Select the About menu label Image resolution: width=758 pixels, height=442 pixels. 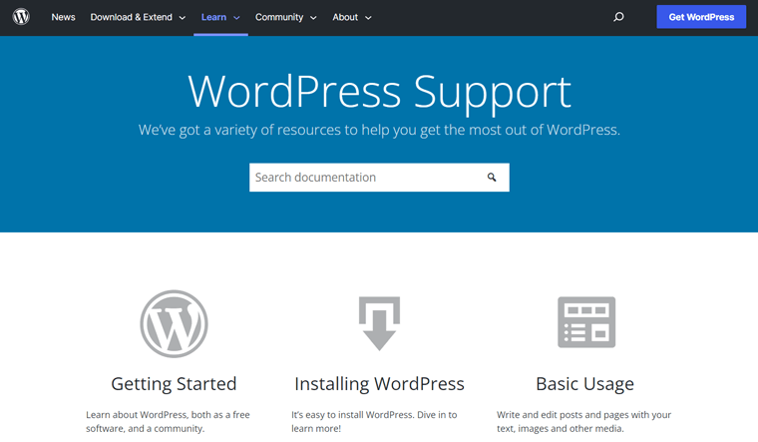[345, 17]
